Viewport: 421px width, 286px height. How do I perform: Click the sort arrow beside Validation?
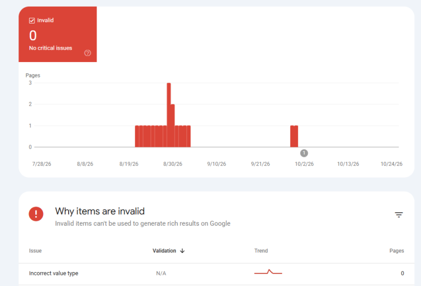tap(183, 251)
